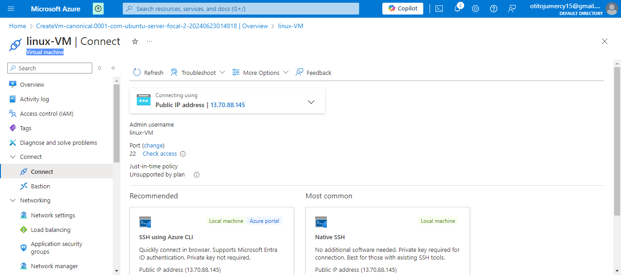
Task: Click the Native SSH terminal icon
Action: [321, 222]
